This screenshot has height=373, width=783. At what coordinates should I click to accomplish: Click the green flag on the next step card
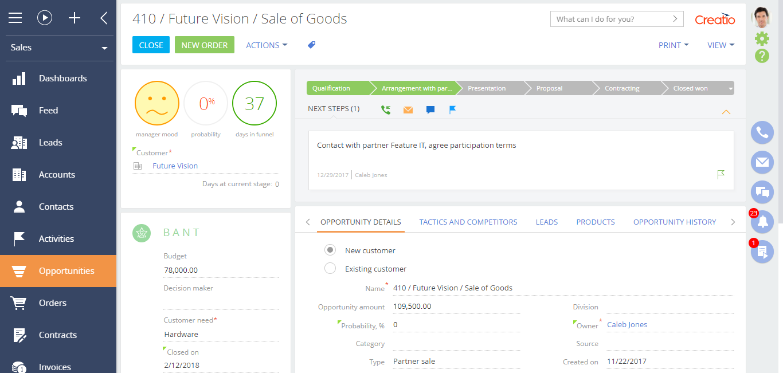point(721,174)
